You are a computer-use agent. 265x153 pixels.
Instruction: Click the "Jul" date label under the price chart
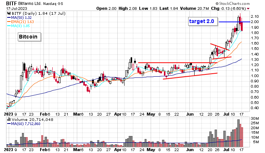click(x=226, y=114)
